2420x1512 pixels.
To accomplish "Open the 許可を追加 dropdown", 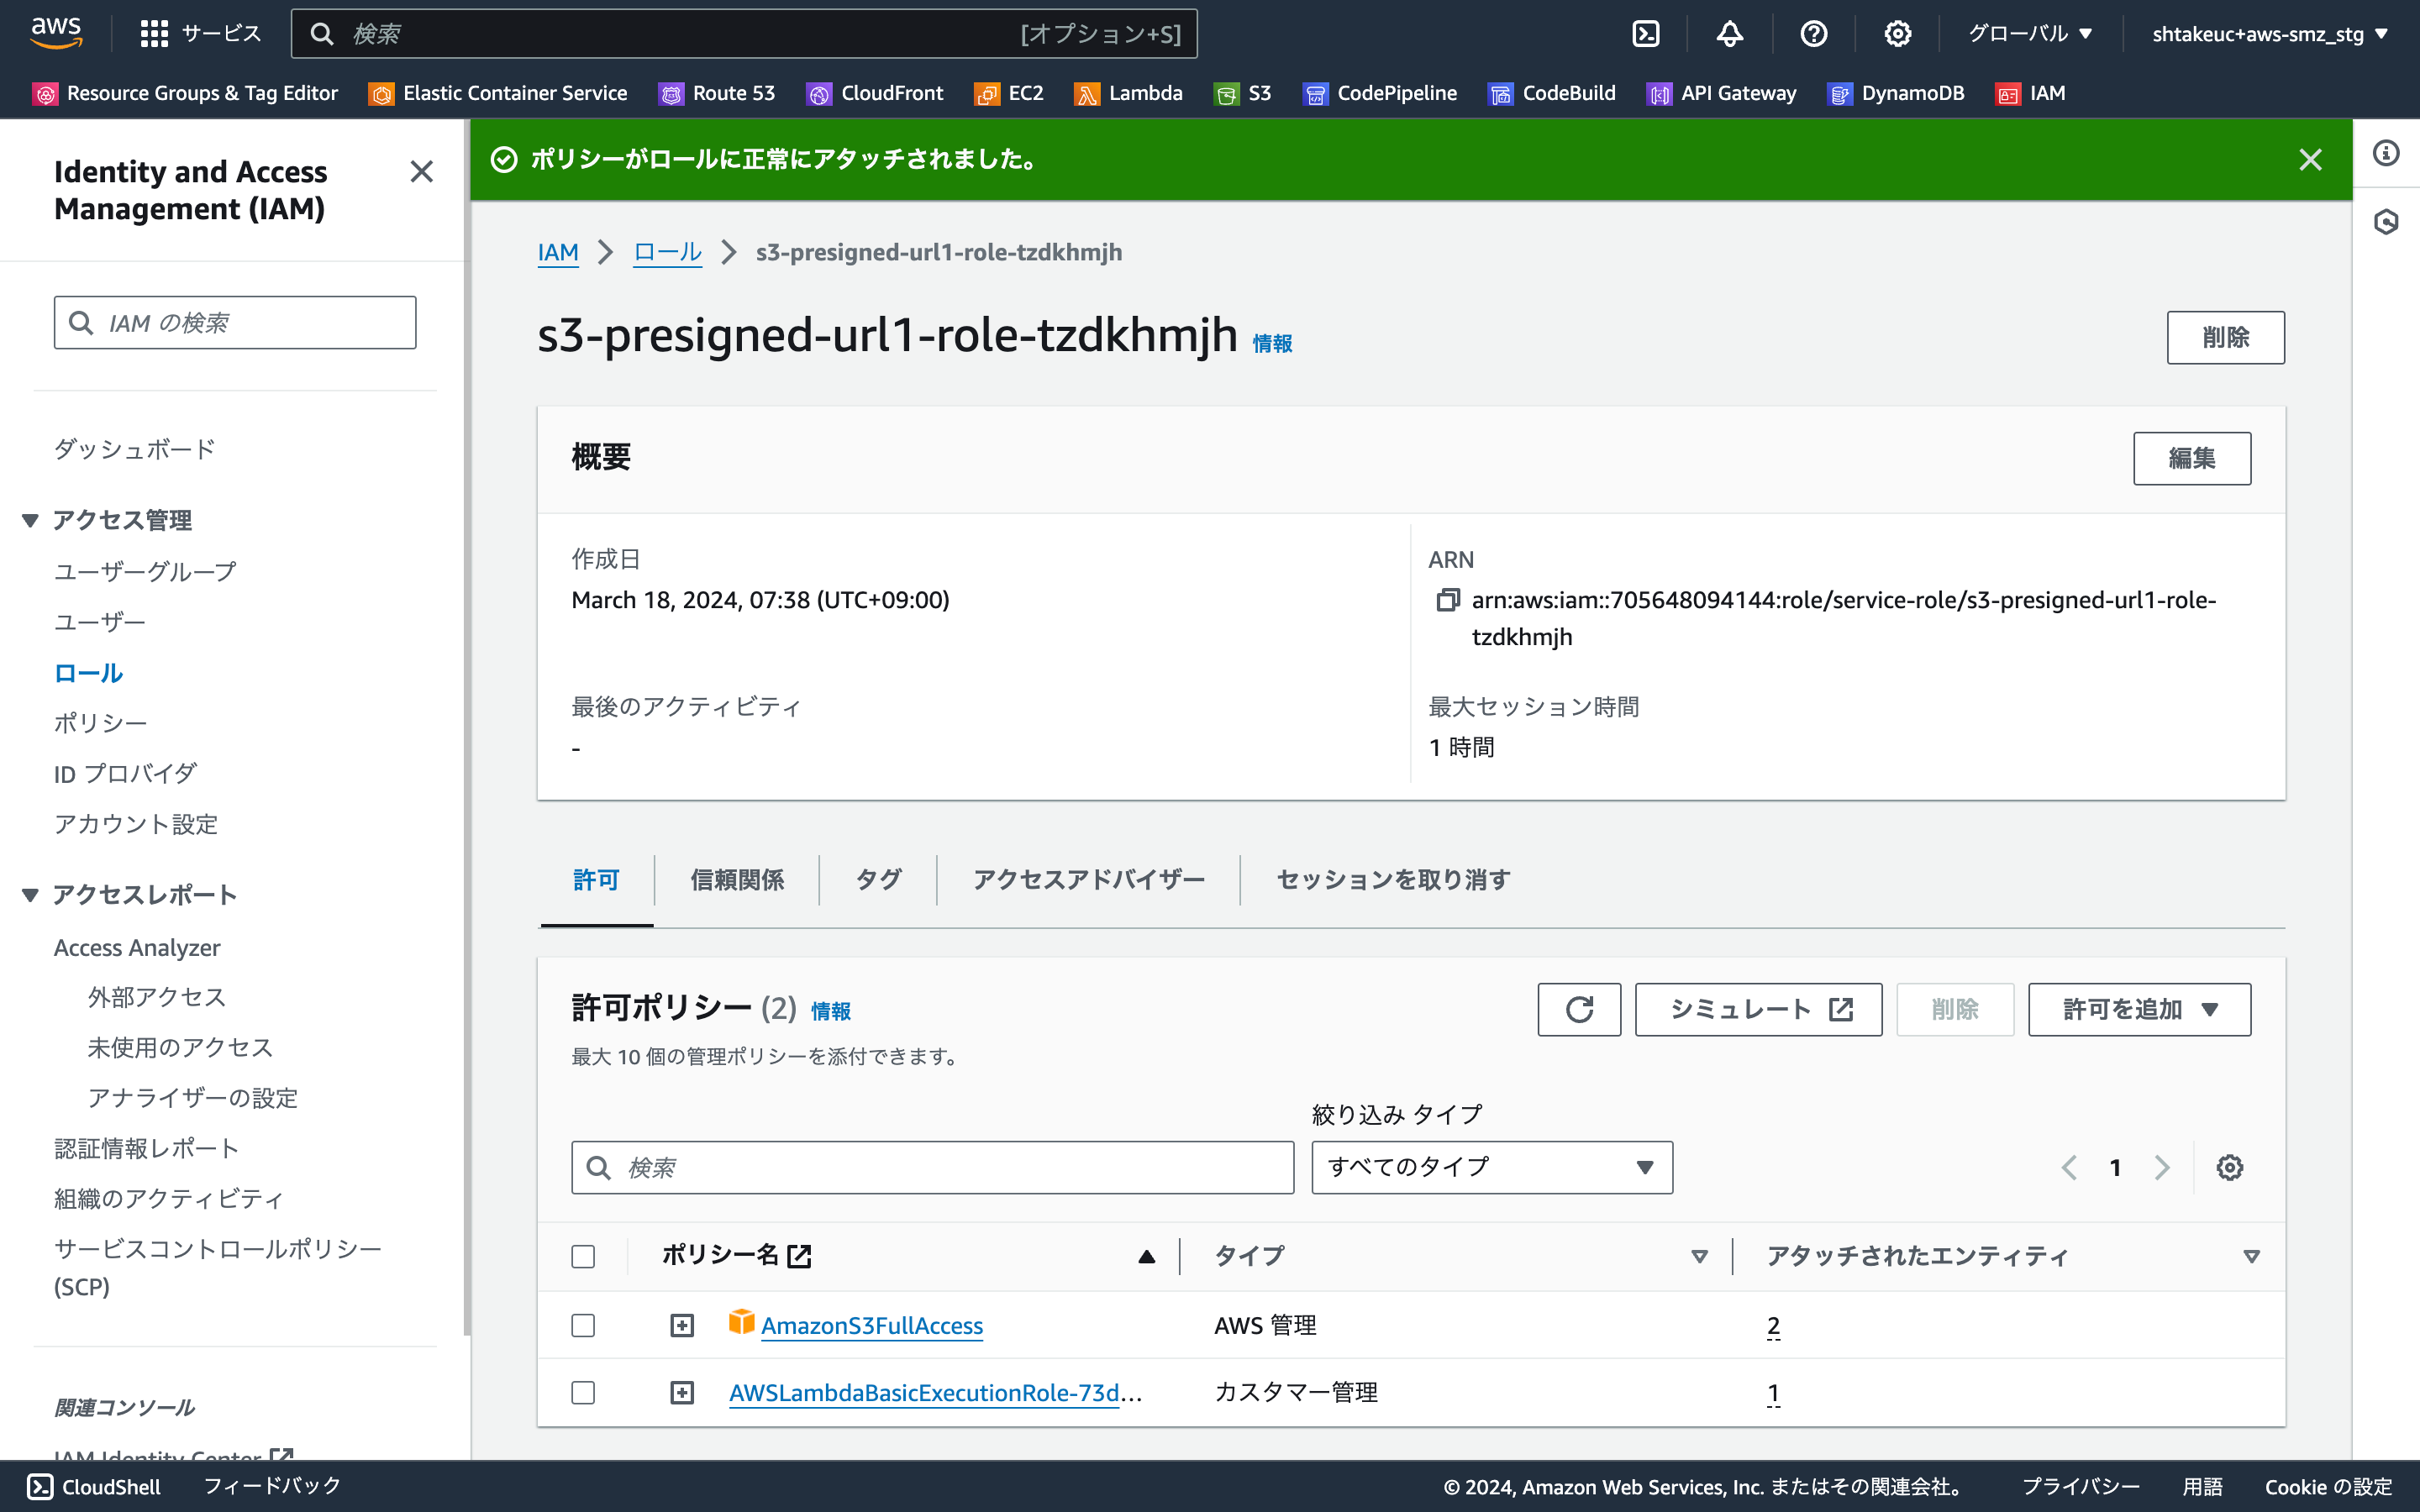I will click(x=2139, y=1009).
